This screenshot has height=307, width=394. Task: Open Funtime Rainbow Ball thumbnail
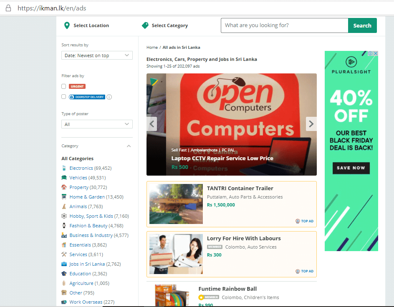point(172,295)
